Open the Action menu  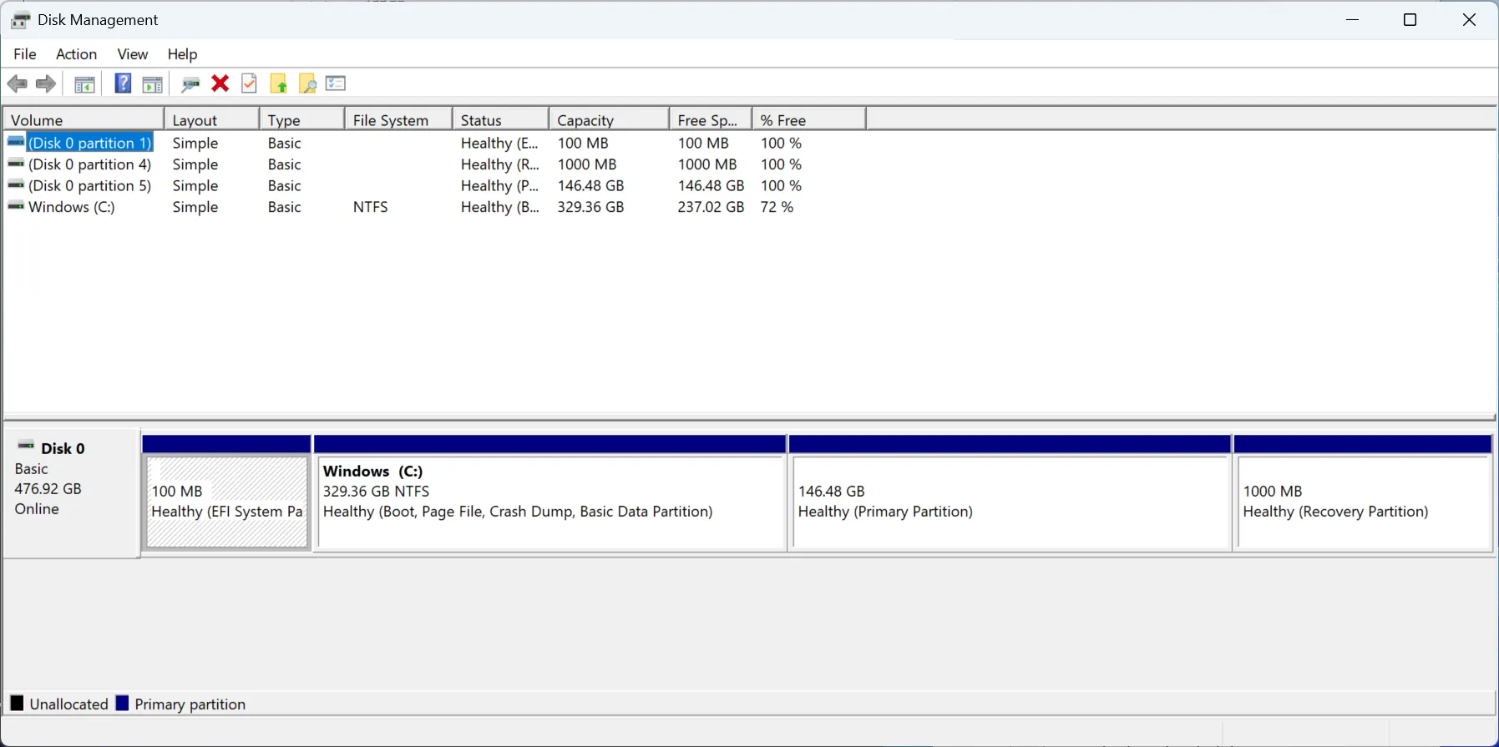76,54
